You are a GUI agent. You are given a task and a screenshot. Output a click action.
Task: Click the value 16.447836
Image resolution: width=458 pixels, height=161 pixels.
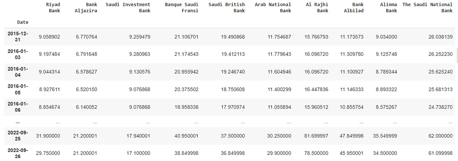[x=316, y=89]
